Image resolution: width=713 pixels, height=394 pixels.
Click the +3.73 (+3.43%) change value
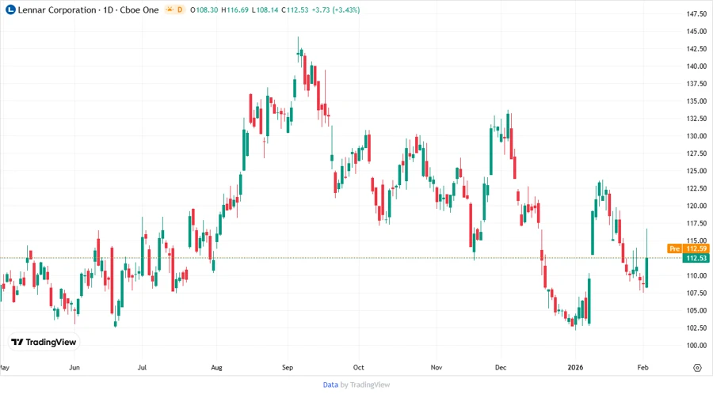[336, 9]
